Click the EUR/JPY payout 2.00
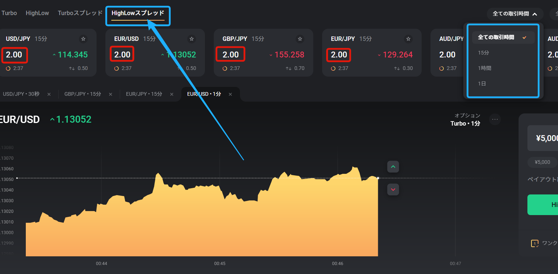This screenshot has height=274, width=558. click(x=339, y=55)
